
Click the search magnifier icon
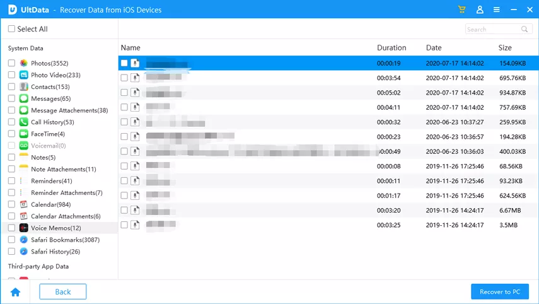click(x=525, y=29)
